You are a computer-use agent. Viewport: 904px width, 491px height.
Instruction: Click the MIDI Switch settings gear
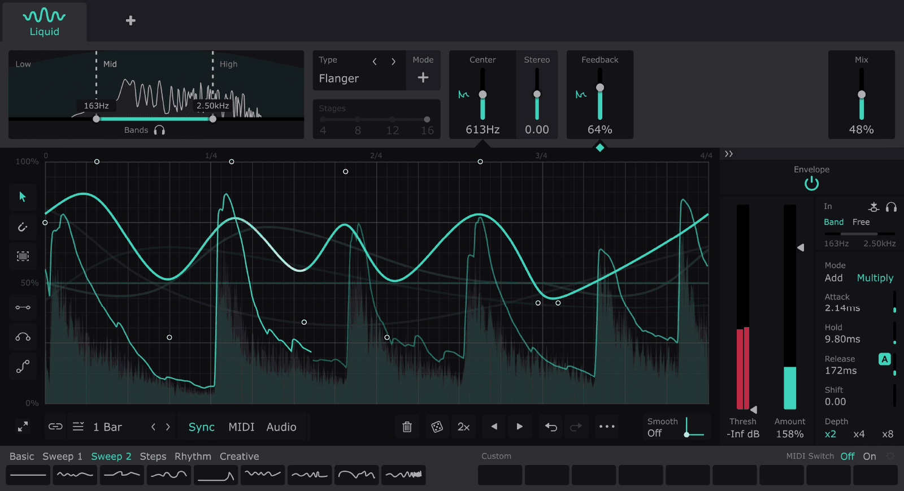coord(890,456)
